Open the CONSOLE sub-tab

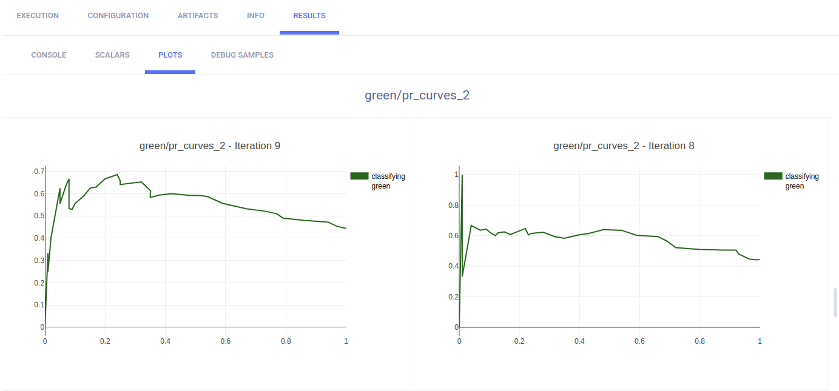coord(49,55)
